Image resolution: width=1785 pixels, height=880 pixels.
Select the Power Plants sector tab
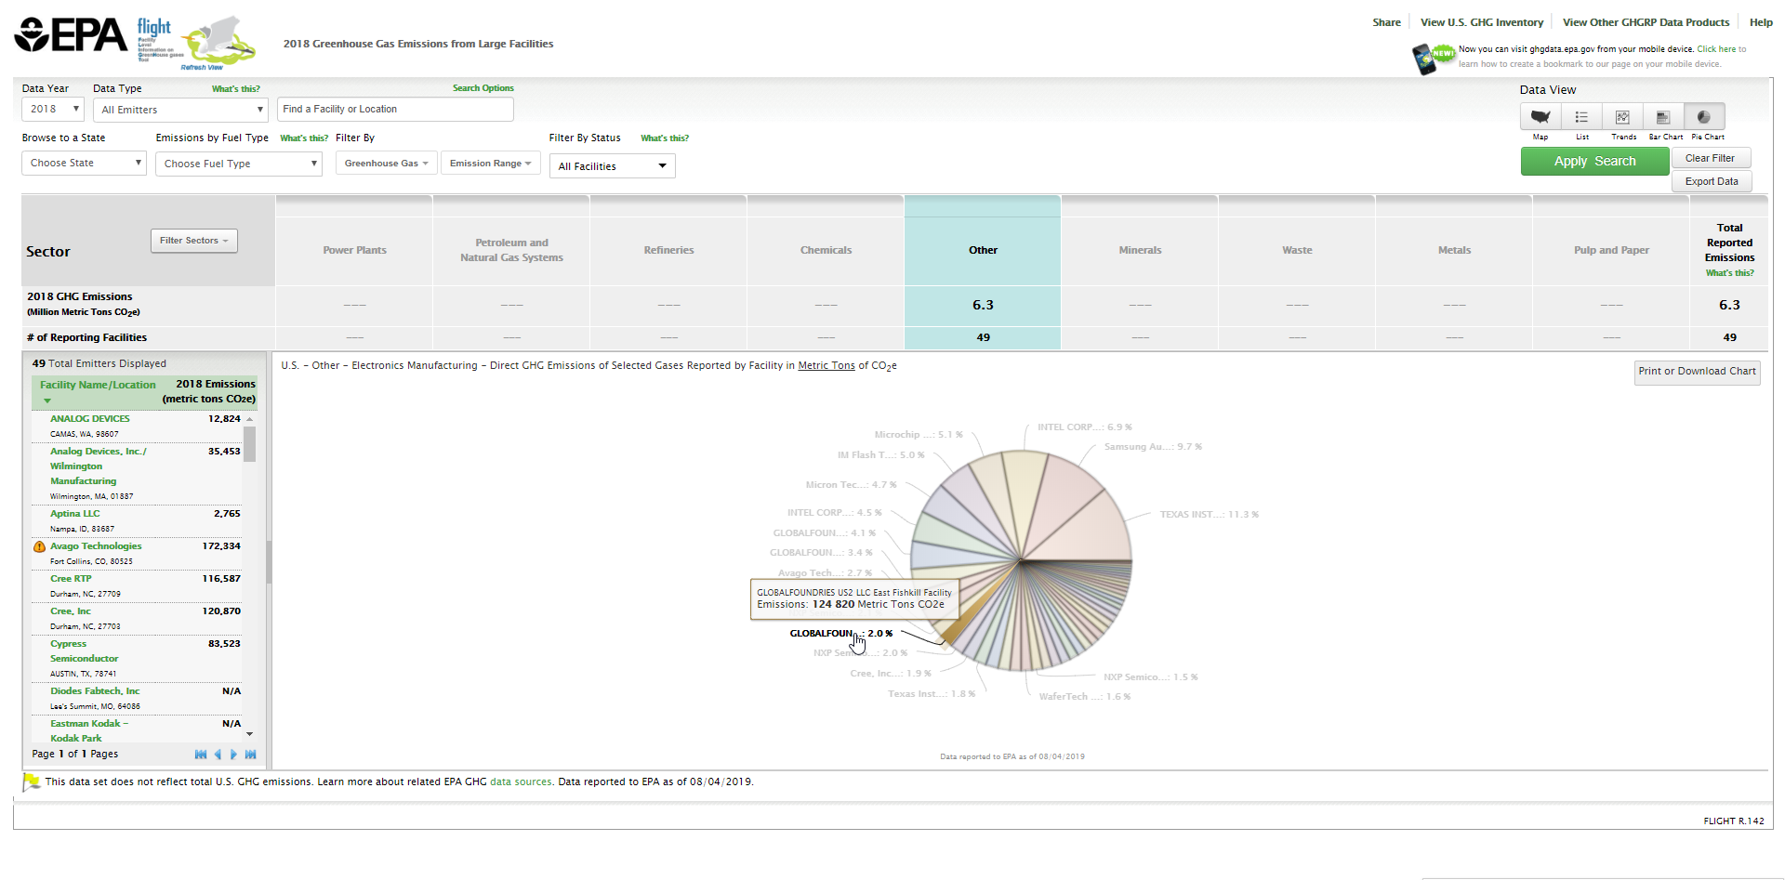pyautogui.click(x=354, y=250)
